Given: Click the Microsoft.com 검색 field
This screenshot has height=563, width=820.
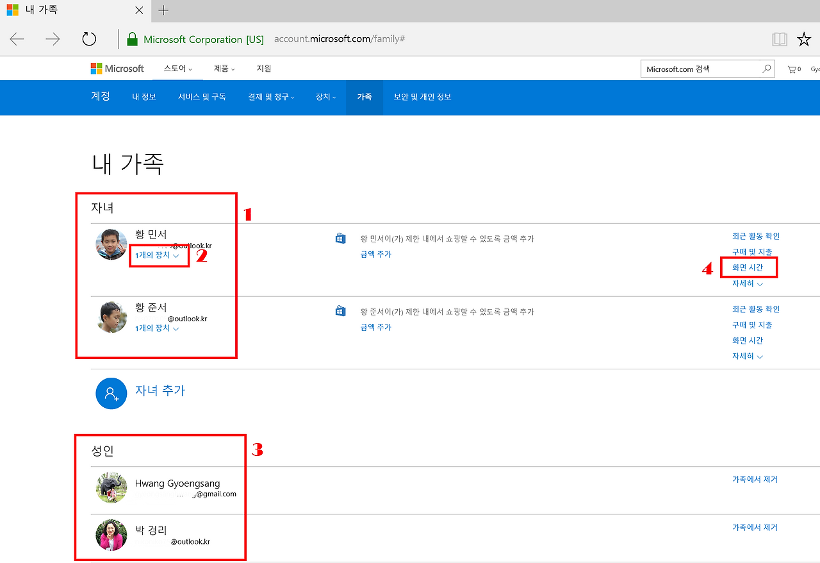Looking at the screenshot, I should coord(701,69).
